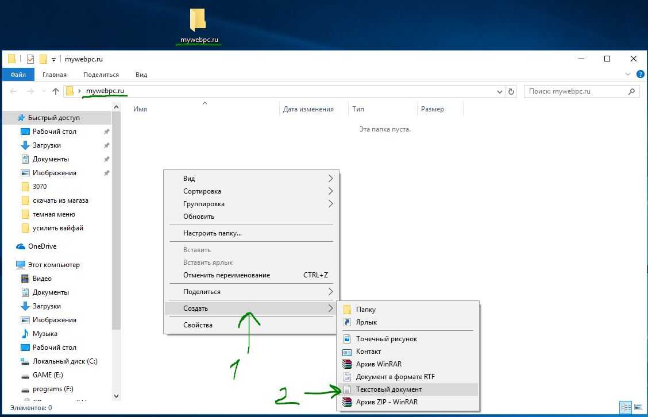Image resolution: width=648 pixels, height=417 pixels.
Task: Click the OneDrive cloud icon in sidebar
Action: click(x=21, y=246)
